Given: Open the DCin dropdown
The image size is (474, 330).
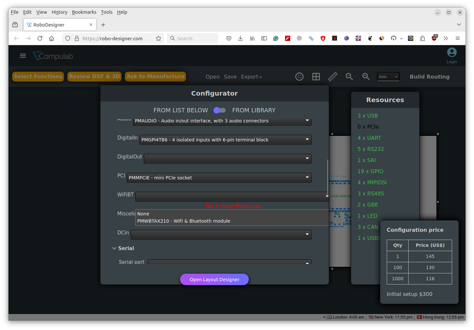Looking at the screenshot, I should (x=221, y=235).
